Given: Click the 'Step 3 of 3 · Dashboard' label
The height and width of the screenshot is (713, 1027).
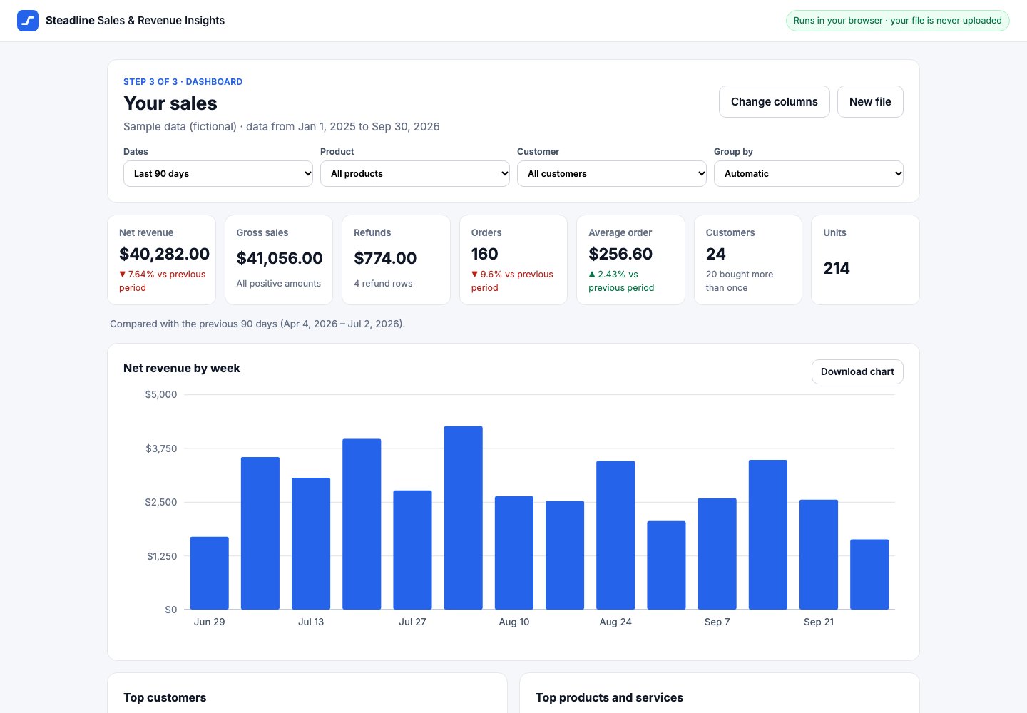Looking at the screenshot, I should click(183, 82).
